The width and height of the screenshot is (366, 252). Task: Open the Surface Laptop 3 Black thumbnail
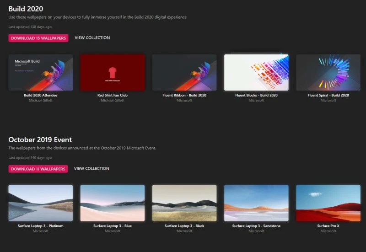[x=184, y=203]
